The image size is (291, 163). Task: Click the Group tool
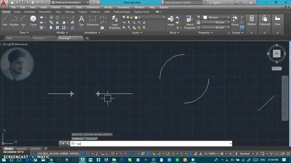tap(235, 20)
